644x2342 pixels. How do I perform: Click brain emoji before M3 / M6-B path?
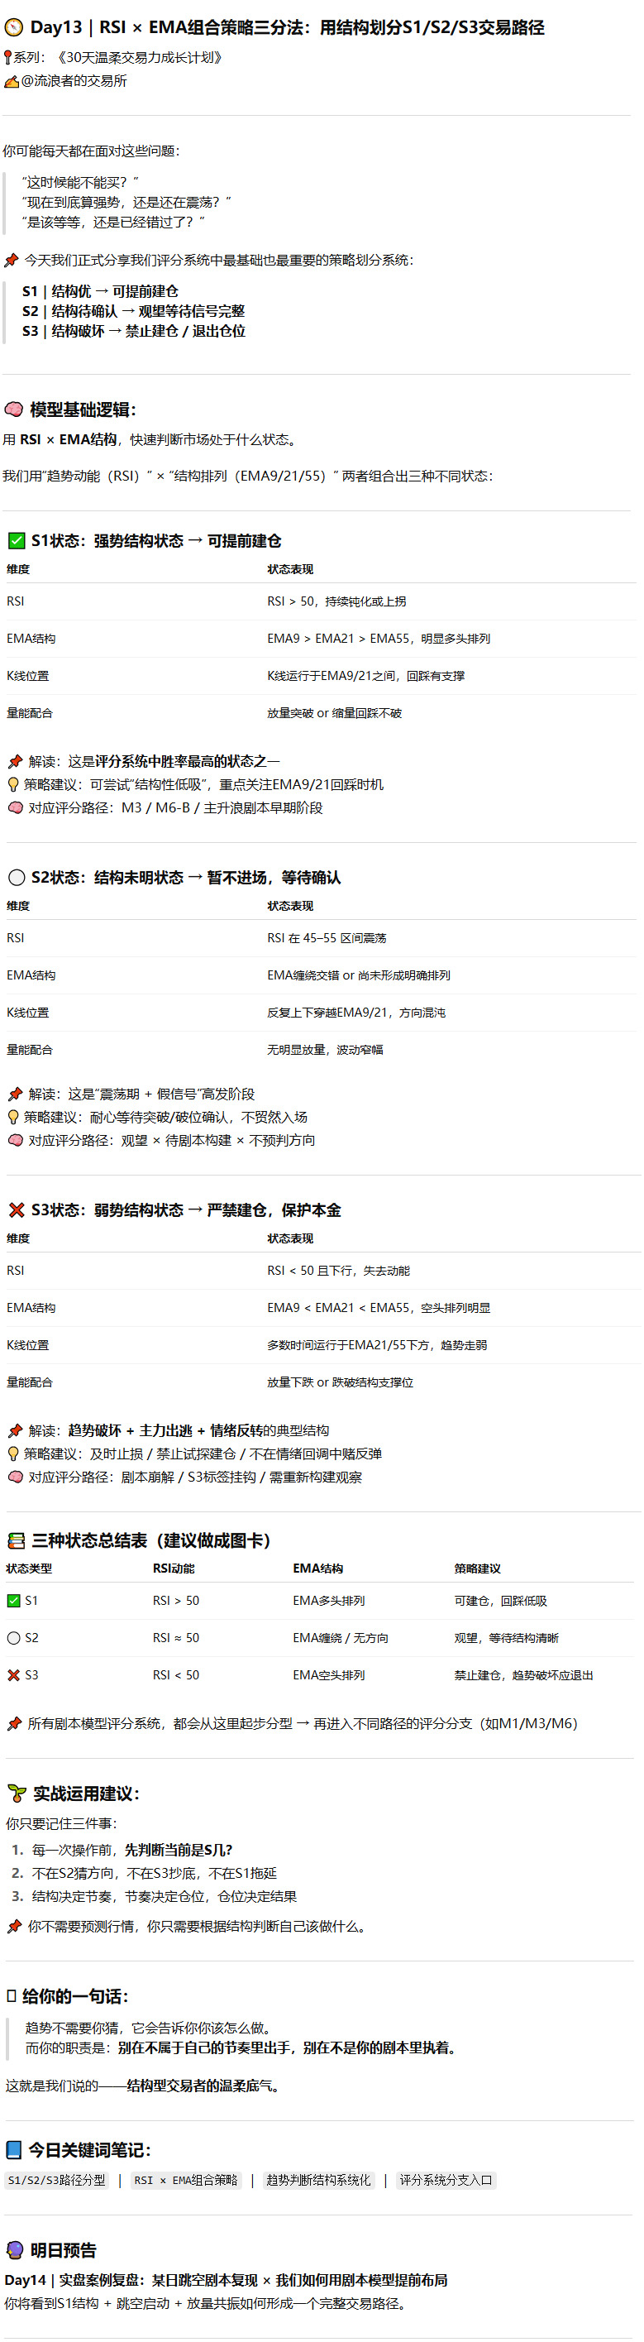click(16, 807)
